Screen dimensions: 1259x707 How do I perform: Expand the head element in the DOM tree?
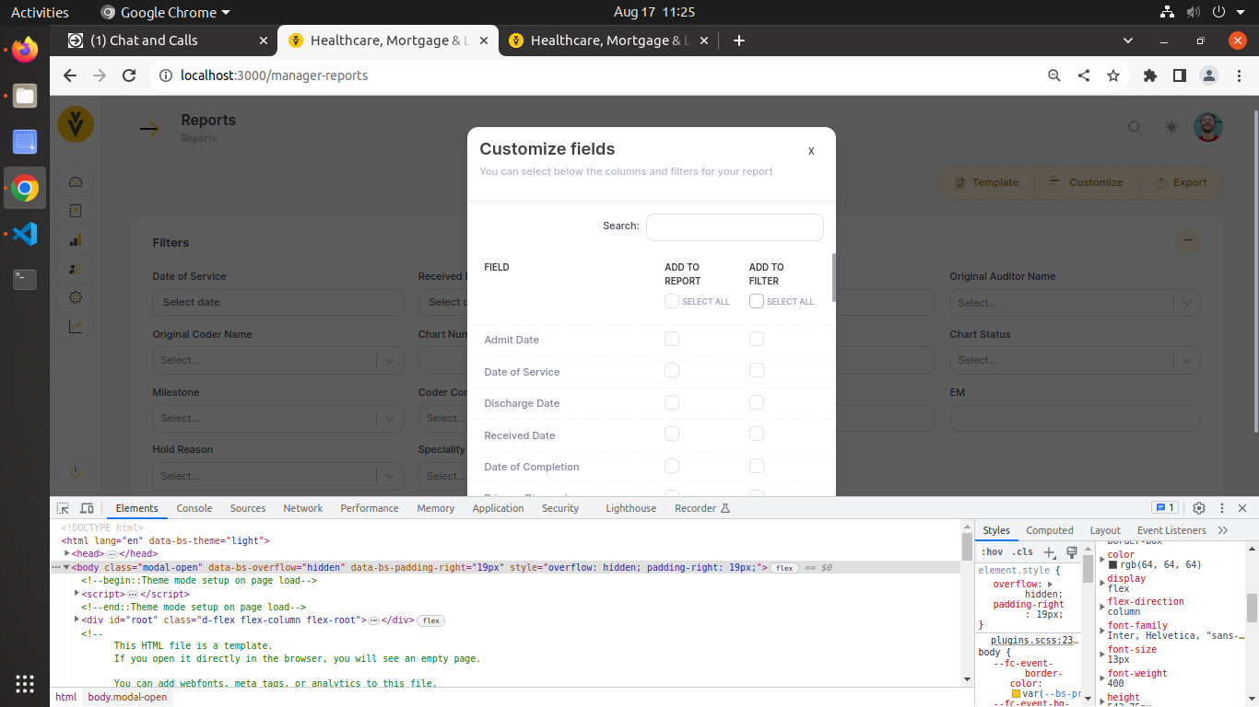point(67,554)
